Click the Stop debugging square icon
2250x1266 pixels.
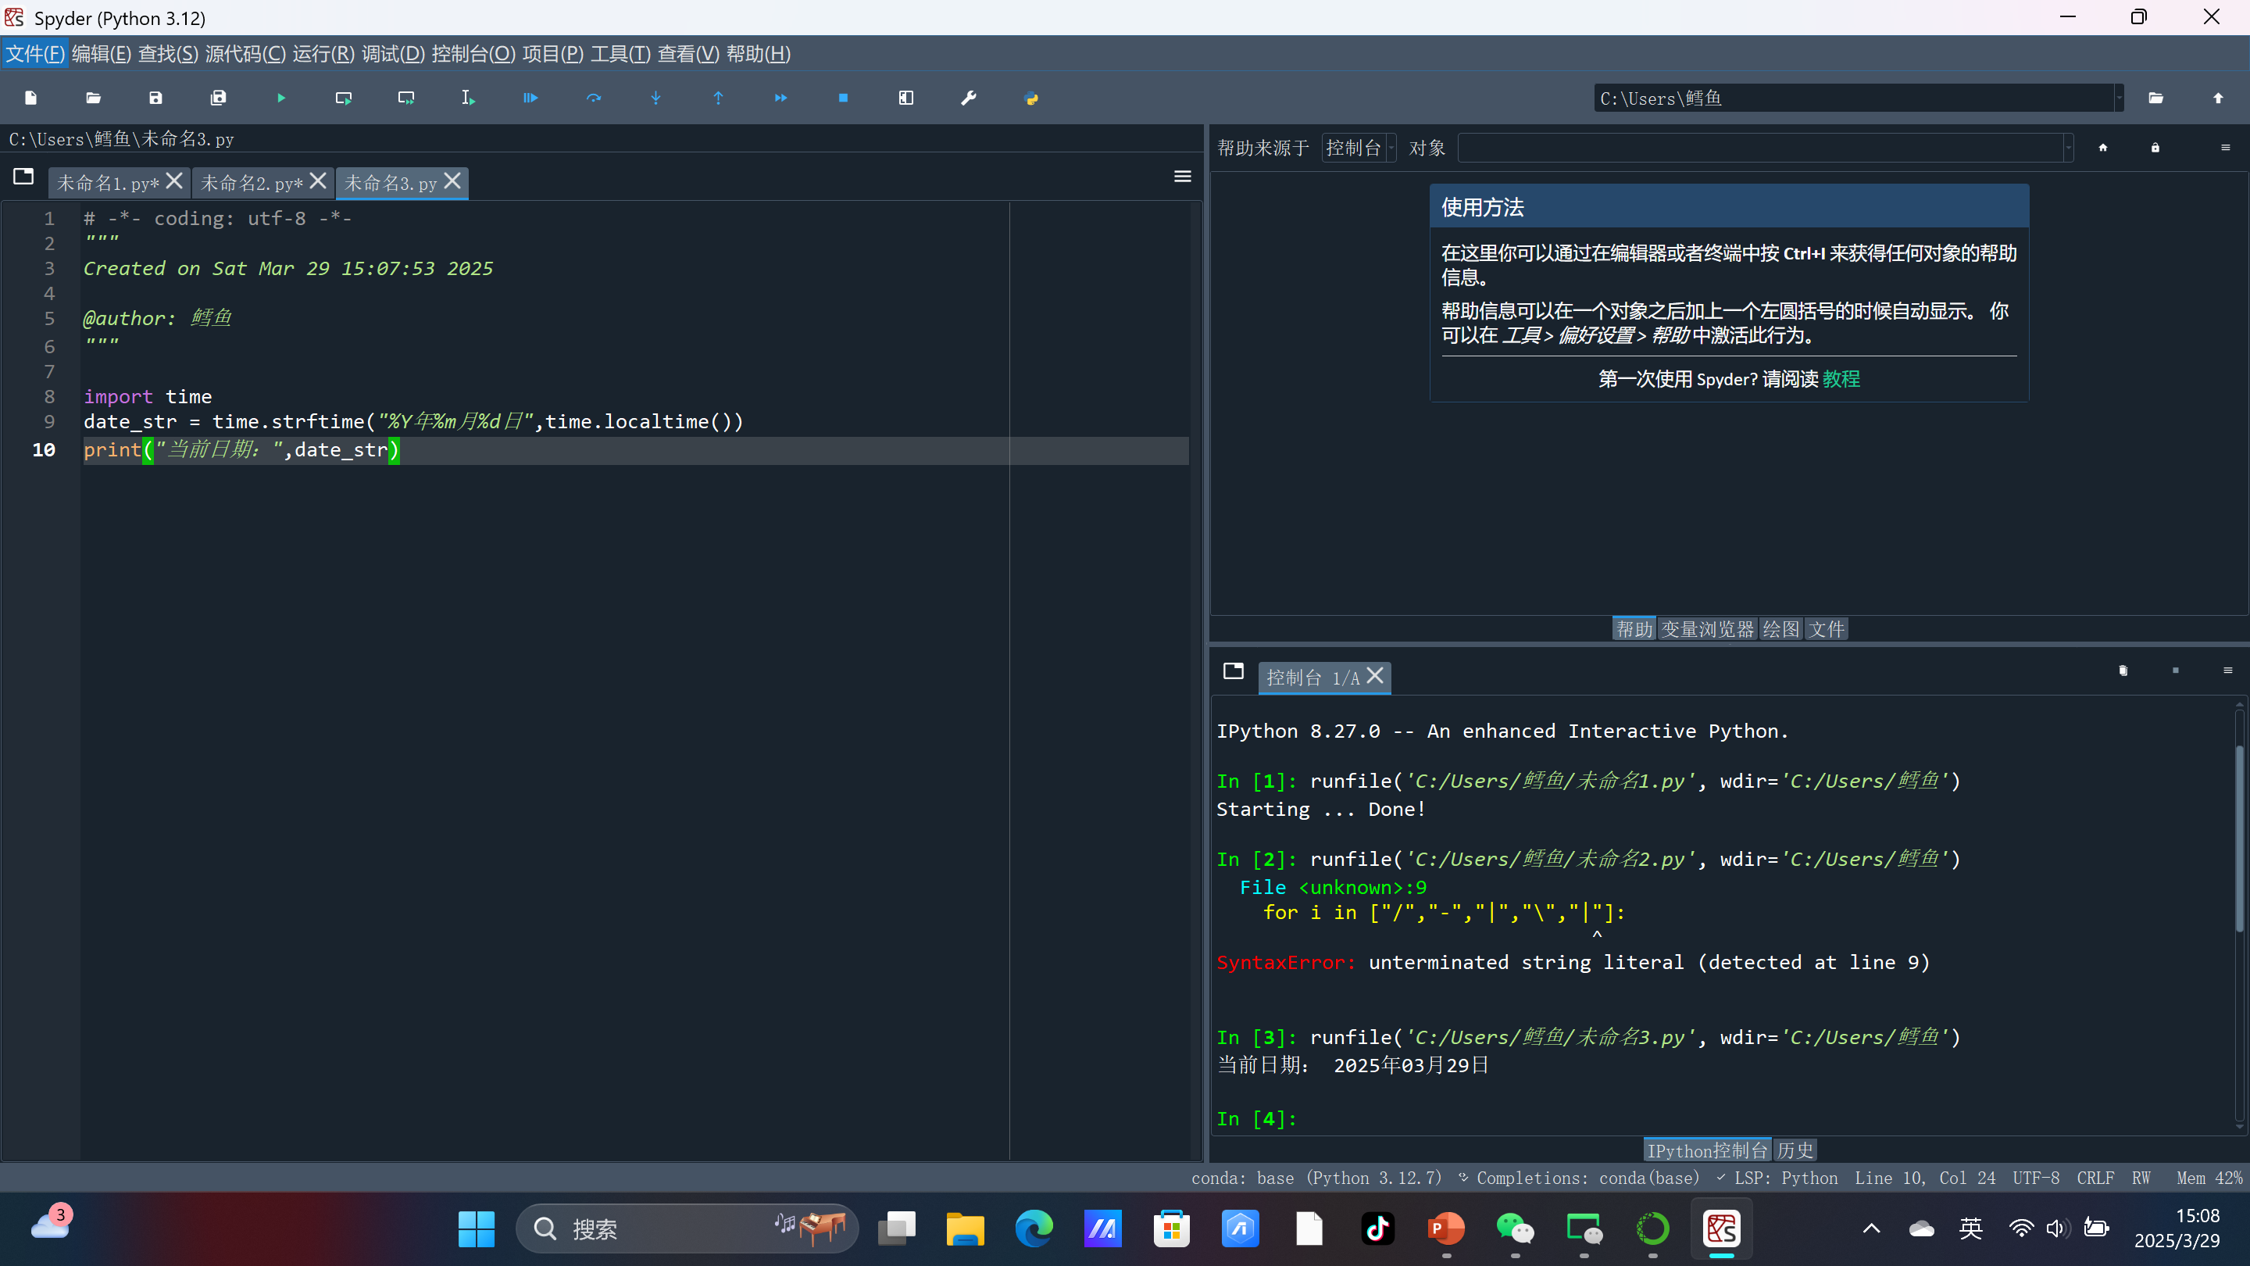pyautogui.click(x=843, y=98)
